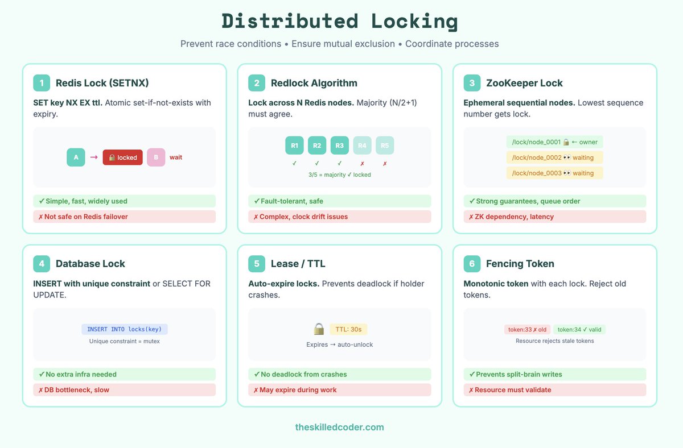Click 'Not safe on Redis failover' con bar
Viewport: 683px width, 448px height.
click(125, 217)
